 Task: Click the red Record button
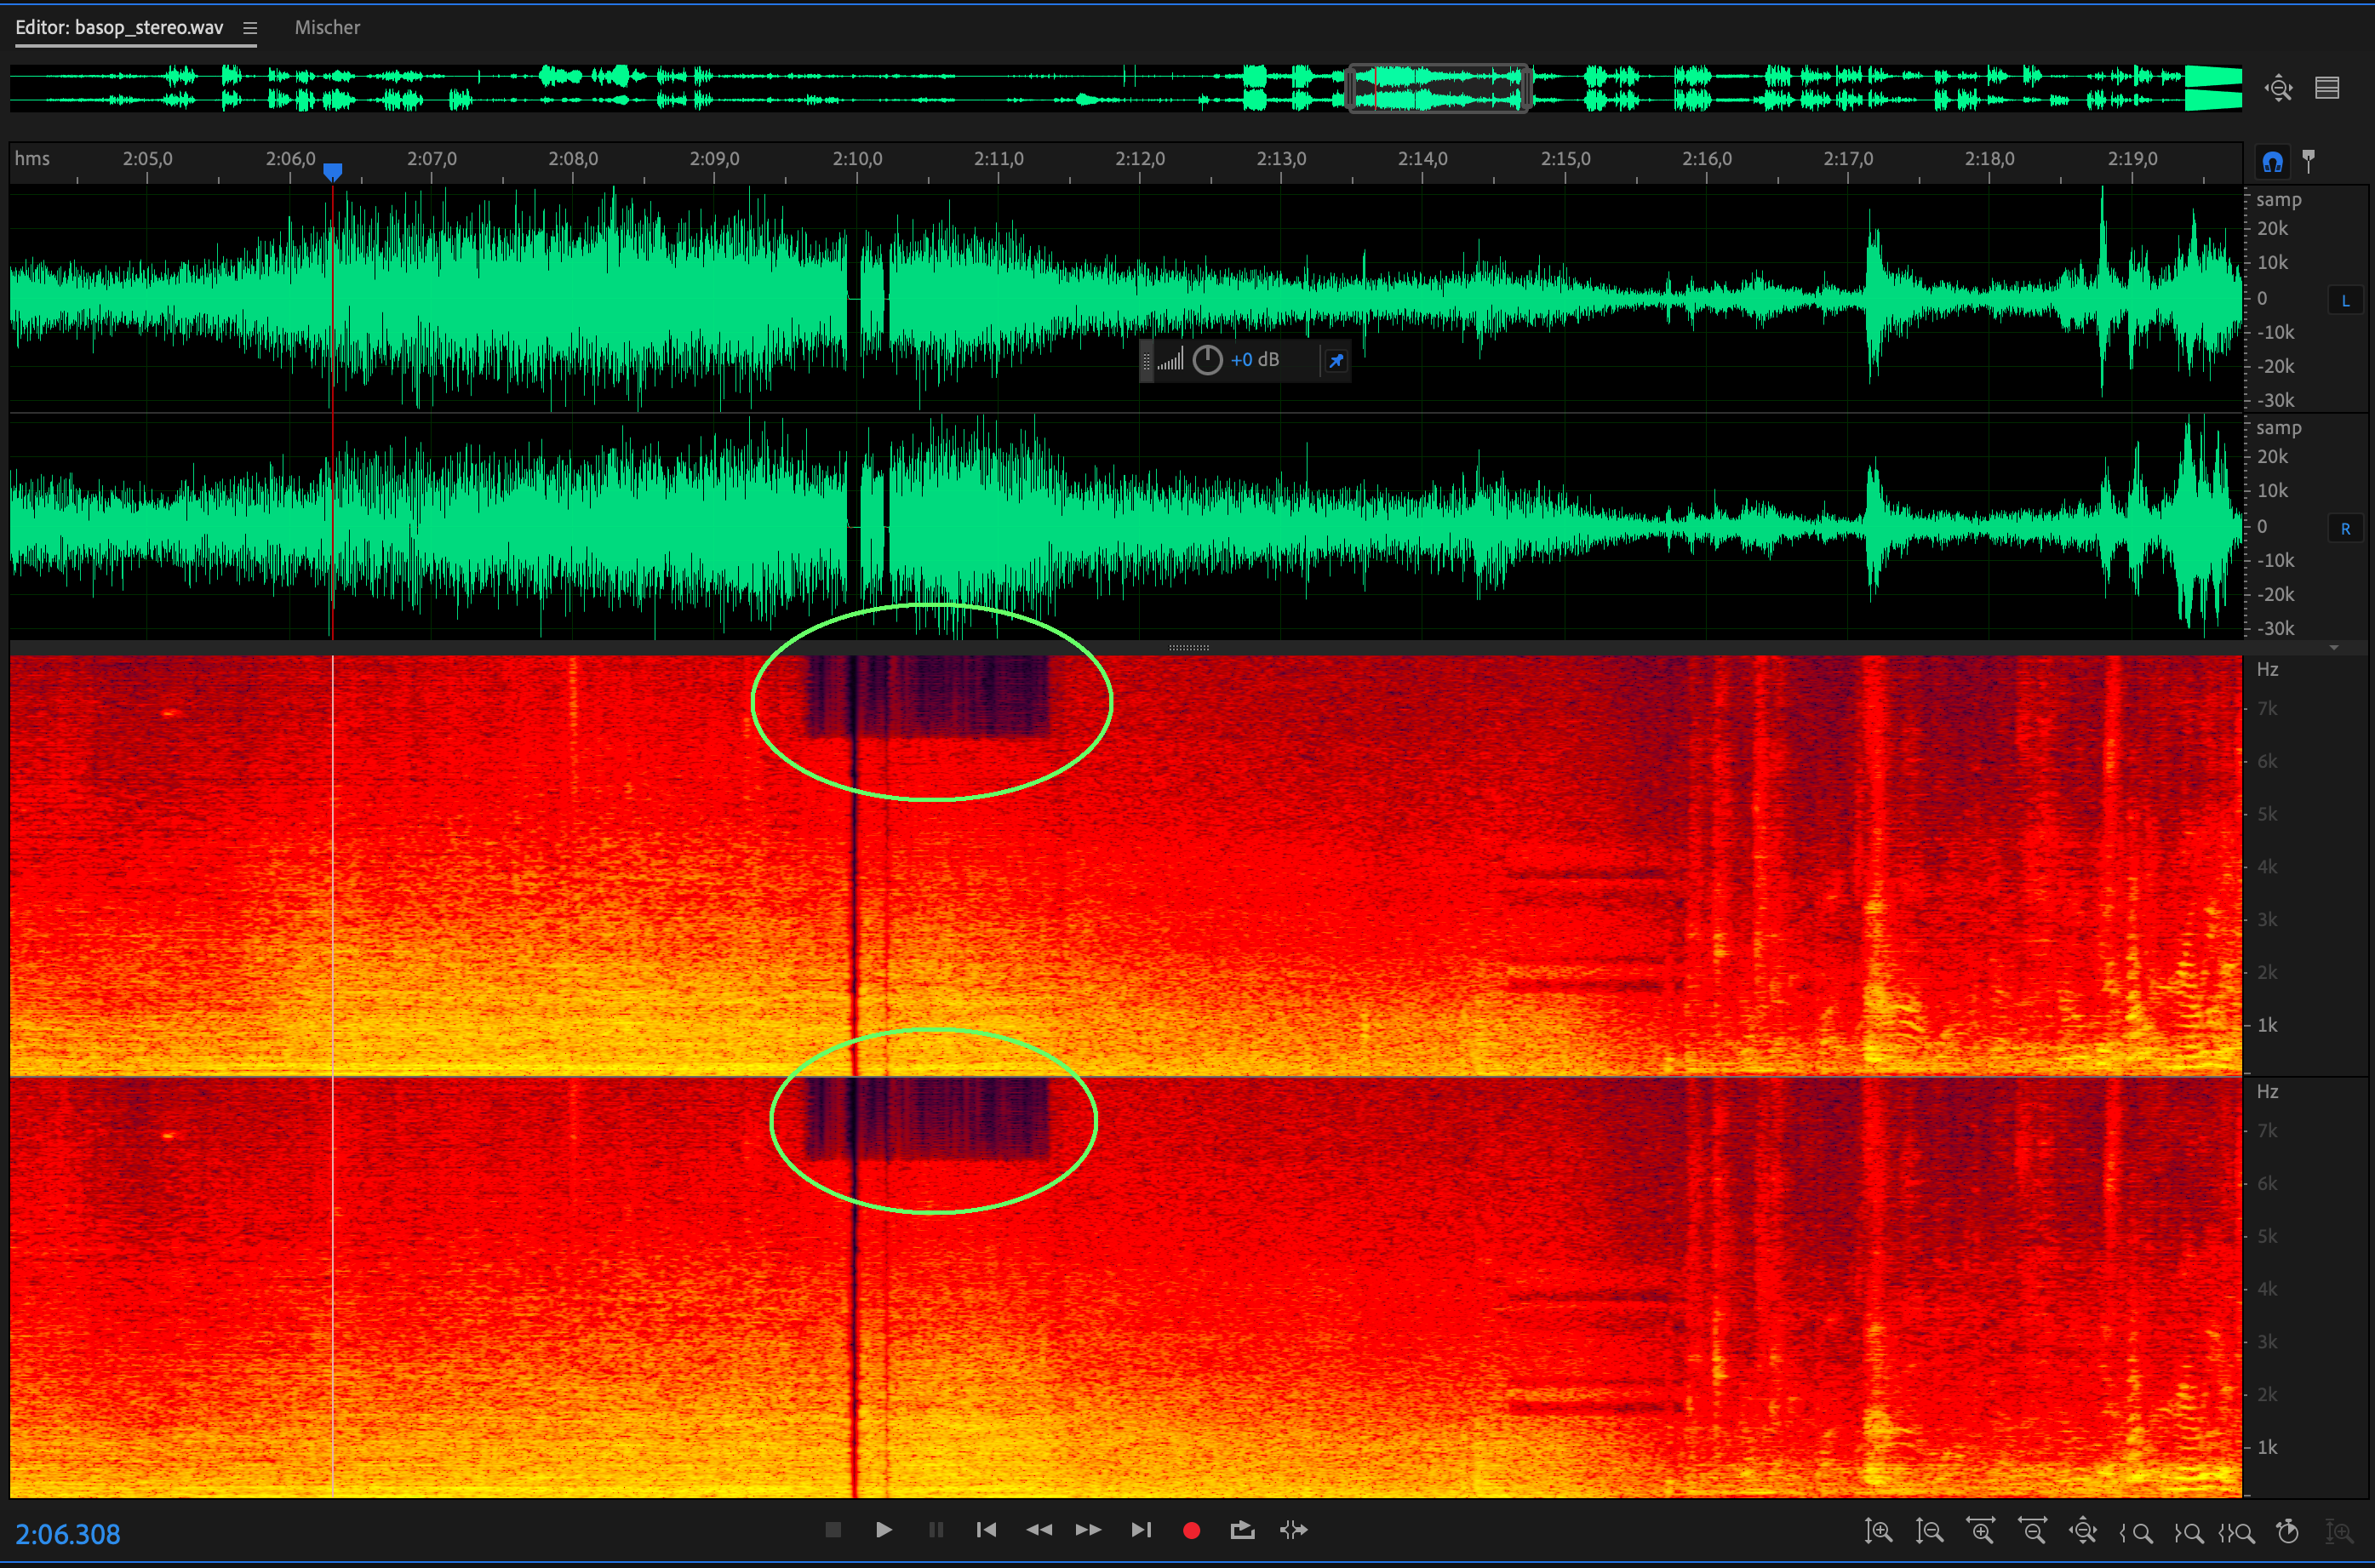(1191, 1530)
